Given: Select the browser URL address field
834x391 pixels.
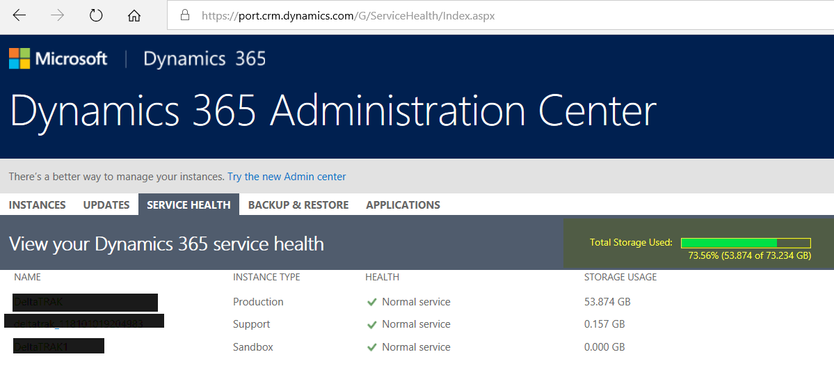Looking at the screenshot, I should 500,15.
